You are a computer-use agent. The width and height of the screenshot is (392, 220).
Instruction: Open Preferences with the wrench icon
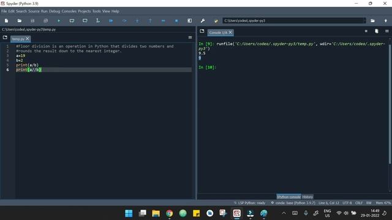203,21
